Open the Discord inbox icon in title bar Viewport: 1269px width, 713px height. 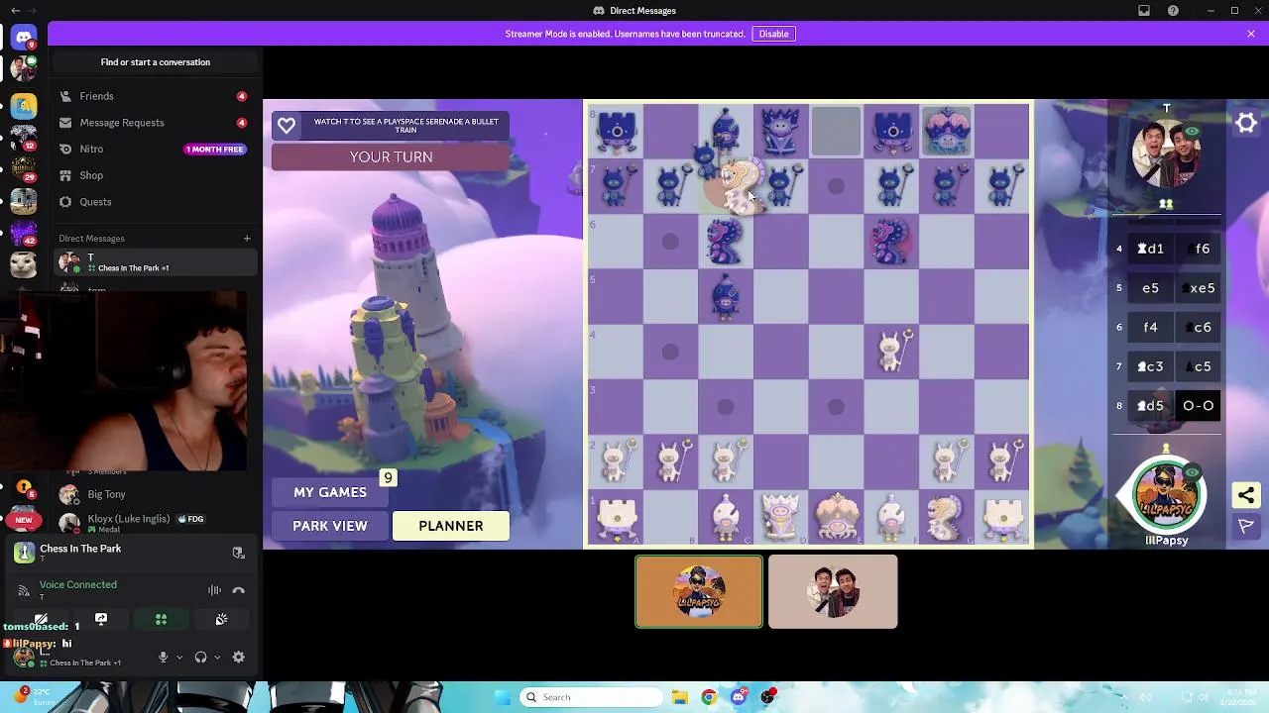point(1144,11)
